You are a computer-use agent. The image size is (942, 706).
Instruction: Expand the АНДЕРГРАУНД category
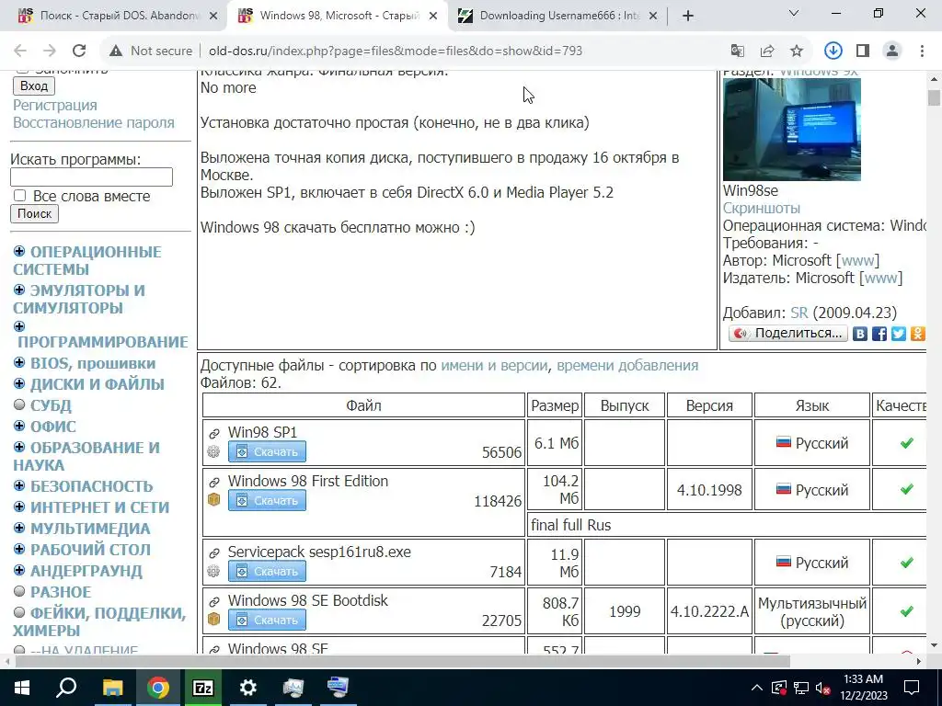19,570
